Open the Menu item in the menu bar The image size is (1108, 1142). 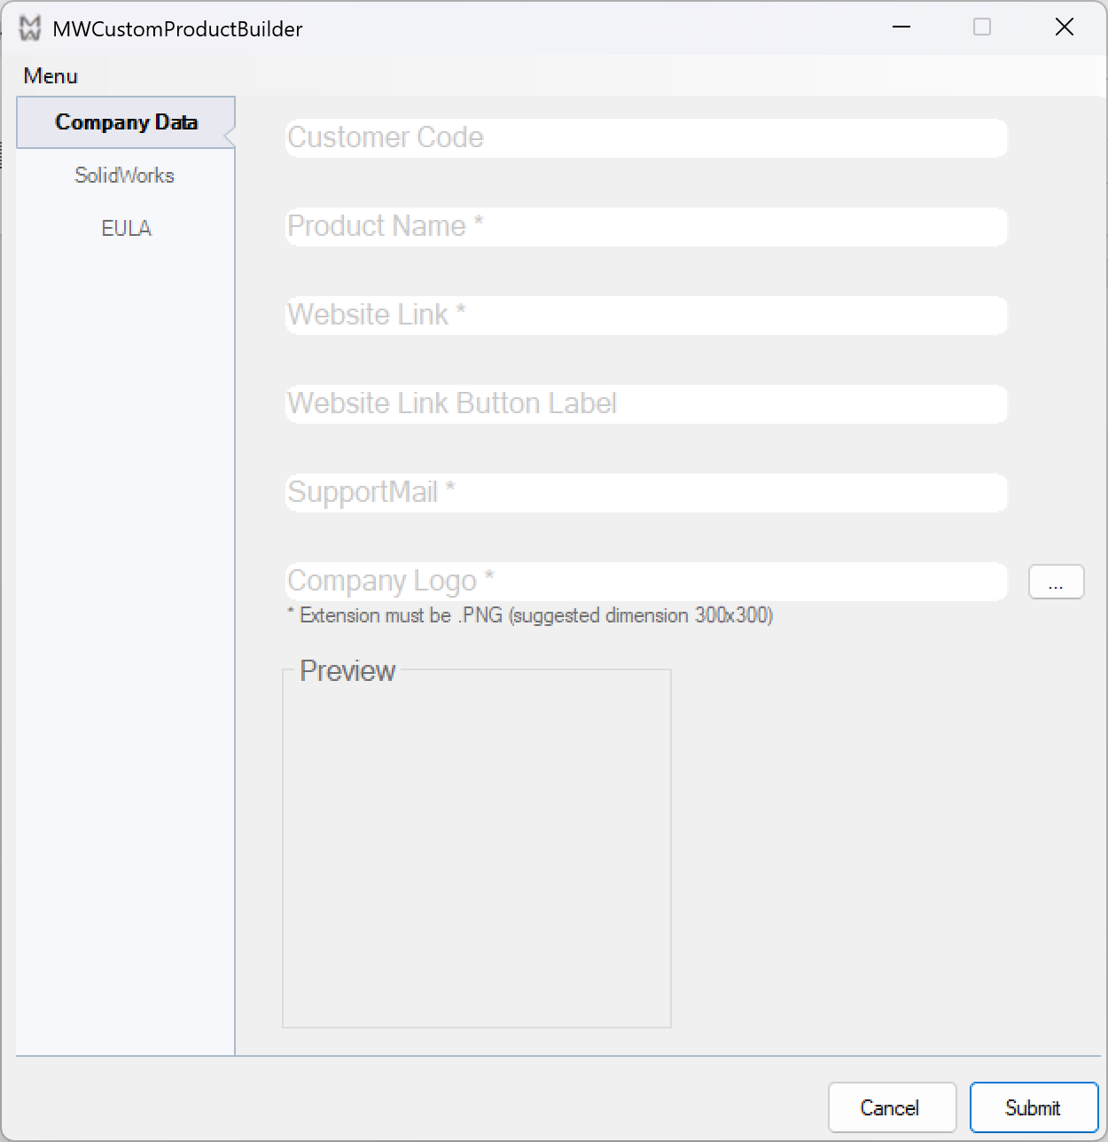[x=51, y=76]
